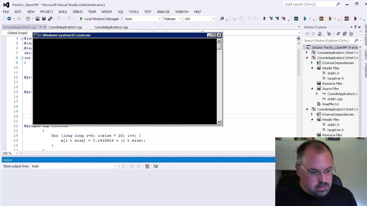Collapse Source Files folder under ConsoleApplication2
Screen dimensions: 367x206
pyautogui.click(x=312, y=89)
